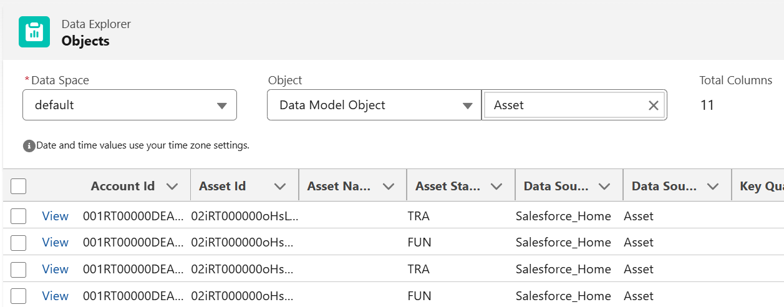Open the Asset Id column chevron menu
The image size is (784, 307).
click(280, 187)
